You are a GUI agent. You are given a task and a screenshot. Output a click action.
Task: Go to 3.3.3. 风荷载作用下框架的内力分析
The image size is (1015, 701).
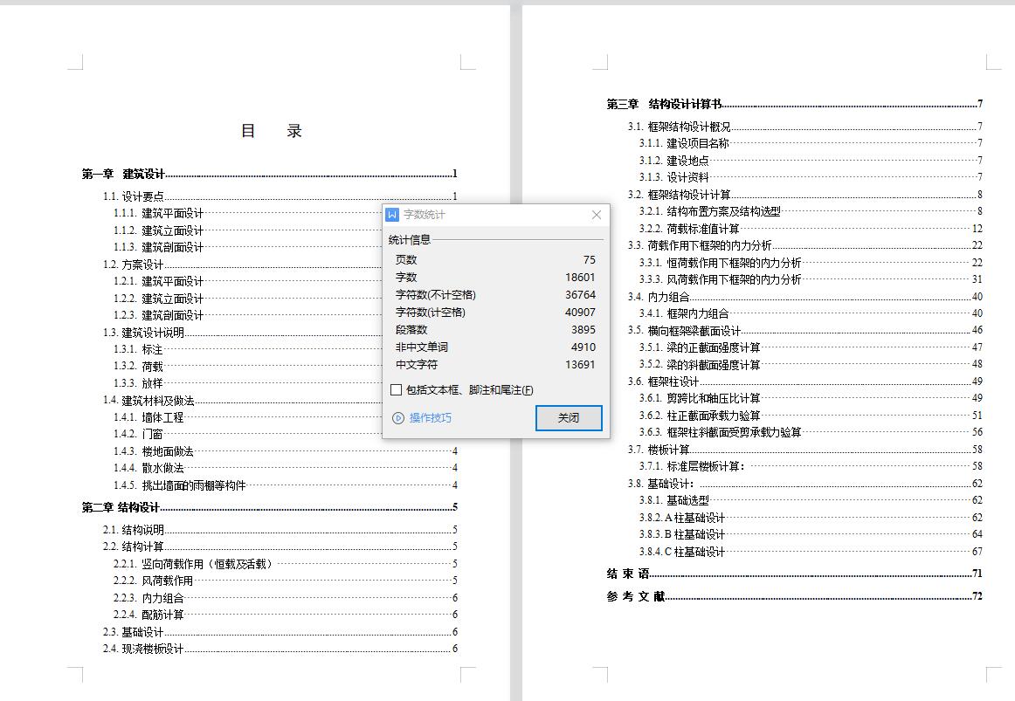pos(811,280)
